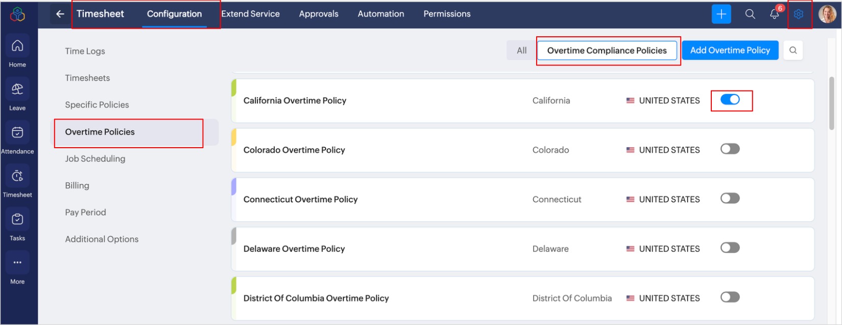Open Colorado Overtime Policy row
This screenshot has width=842, height=325.
[523, 150]
